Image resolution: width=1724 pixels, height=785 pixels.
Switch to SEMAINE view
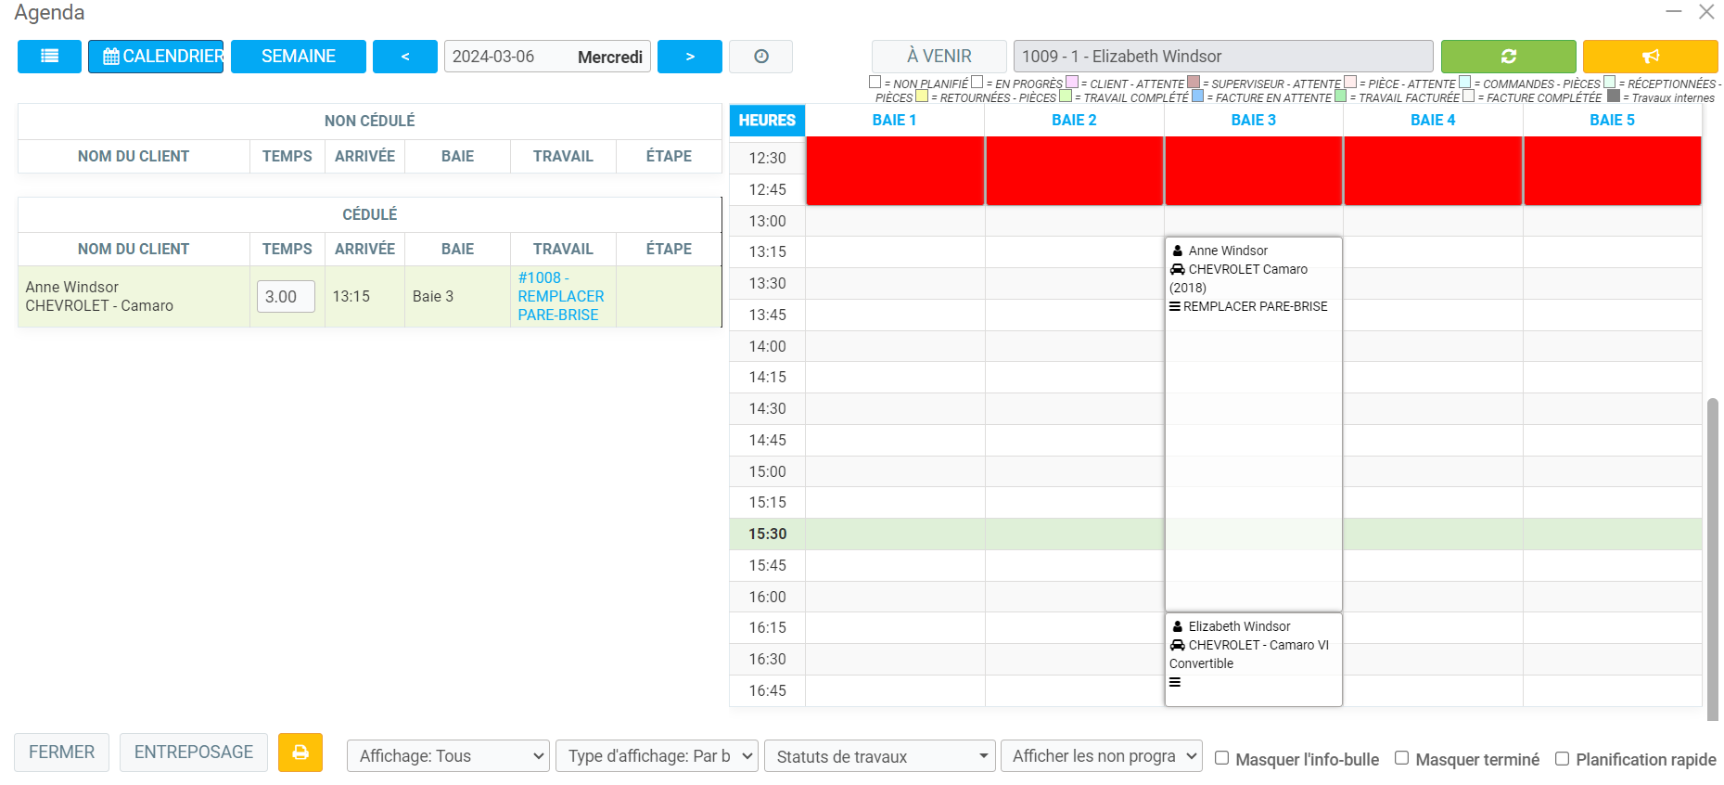pos(299,57)
